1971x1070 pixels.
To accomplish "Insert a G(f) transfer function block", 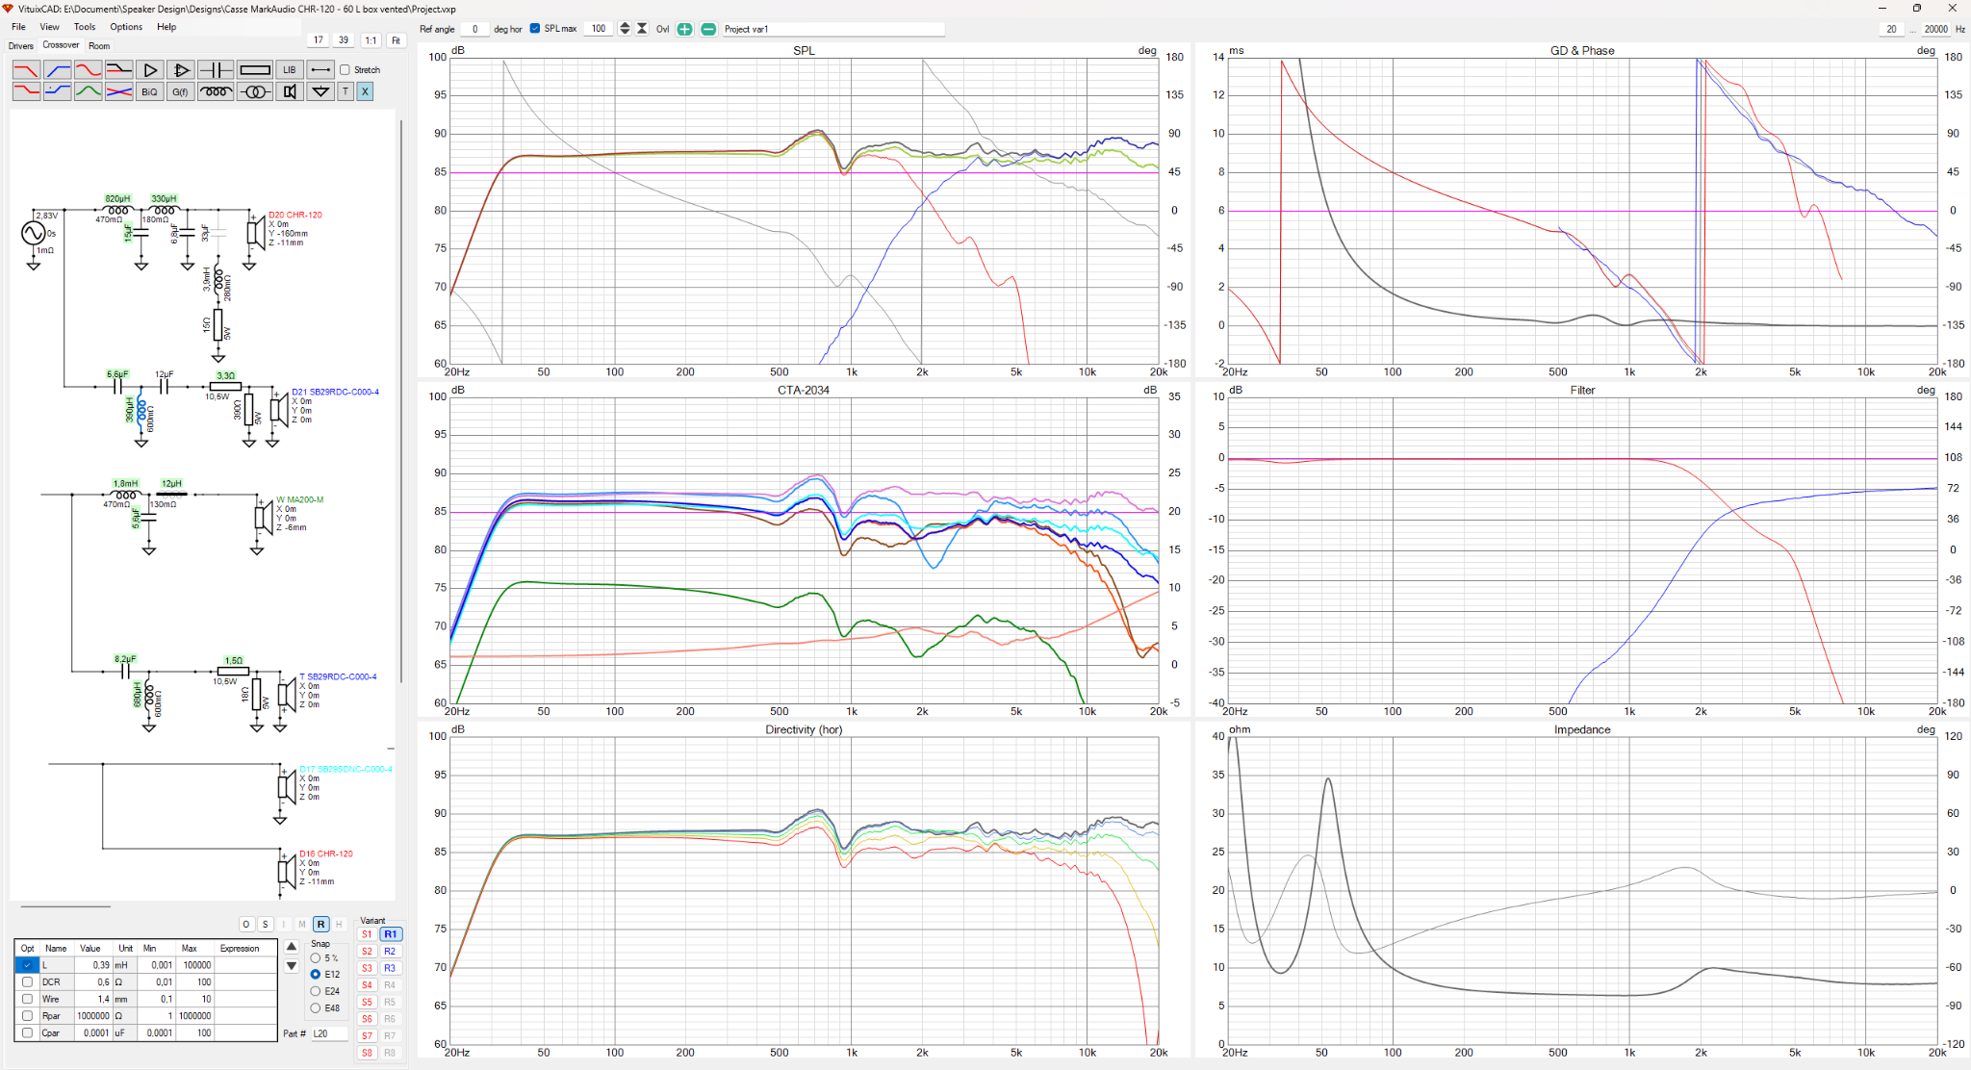I will point(181,91).
